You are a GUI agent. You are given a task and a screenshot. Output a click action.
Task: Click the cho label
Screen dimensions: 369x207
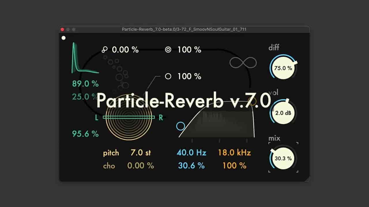click(x=109, y=166)
